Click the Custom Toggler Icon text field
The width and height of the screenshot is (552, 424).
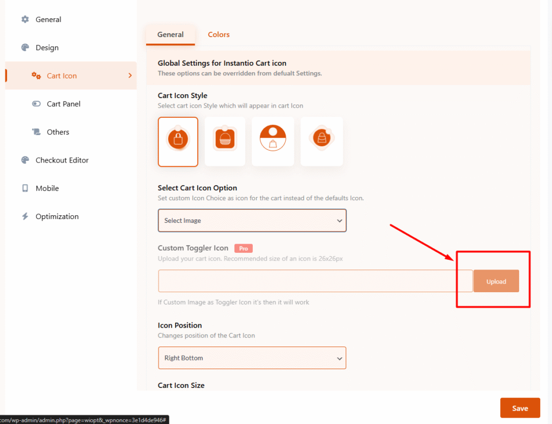tap(315, 281)
